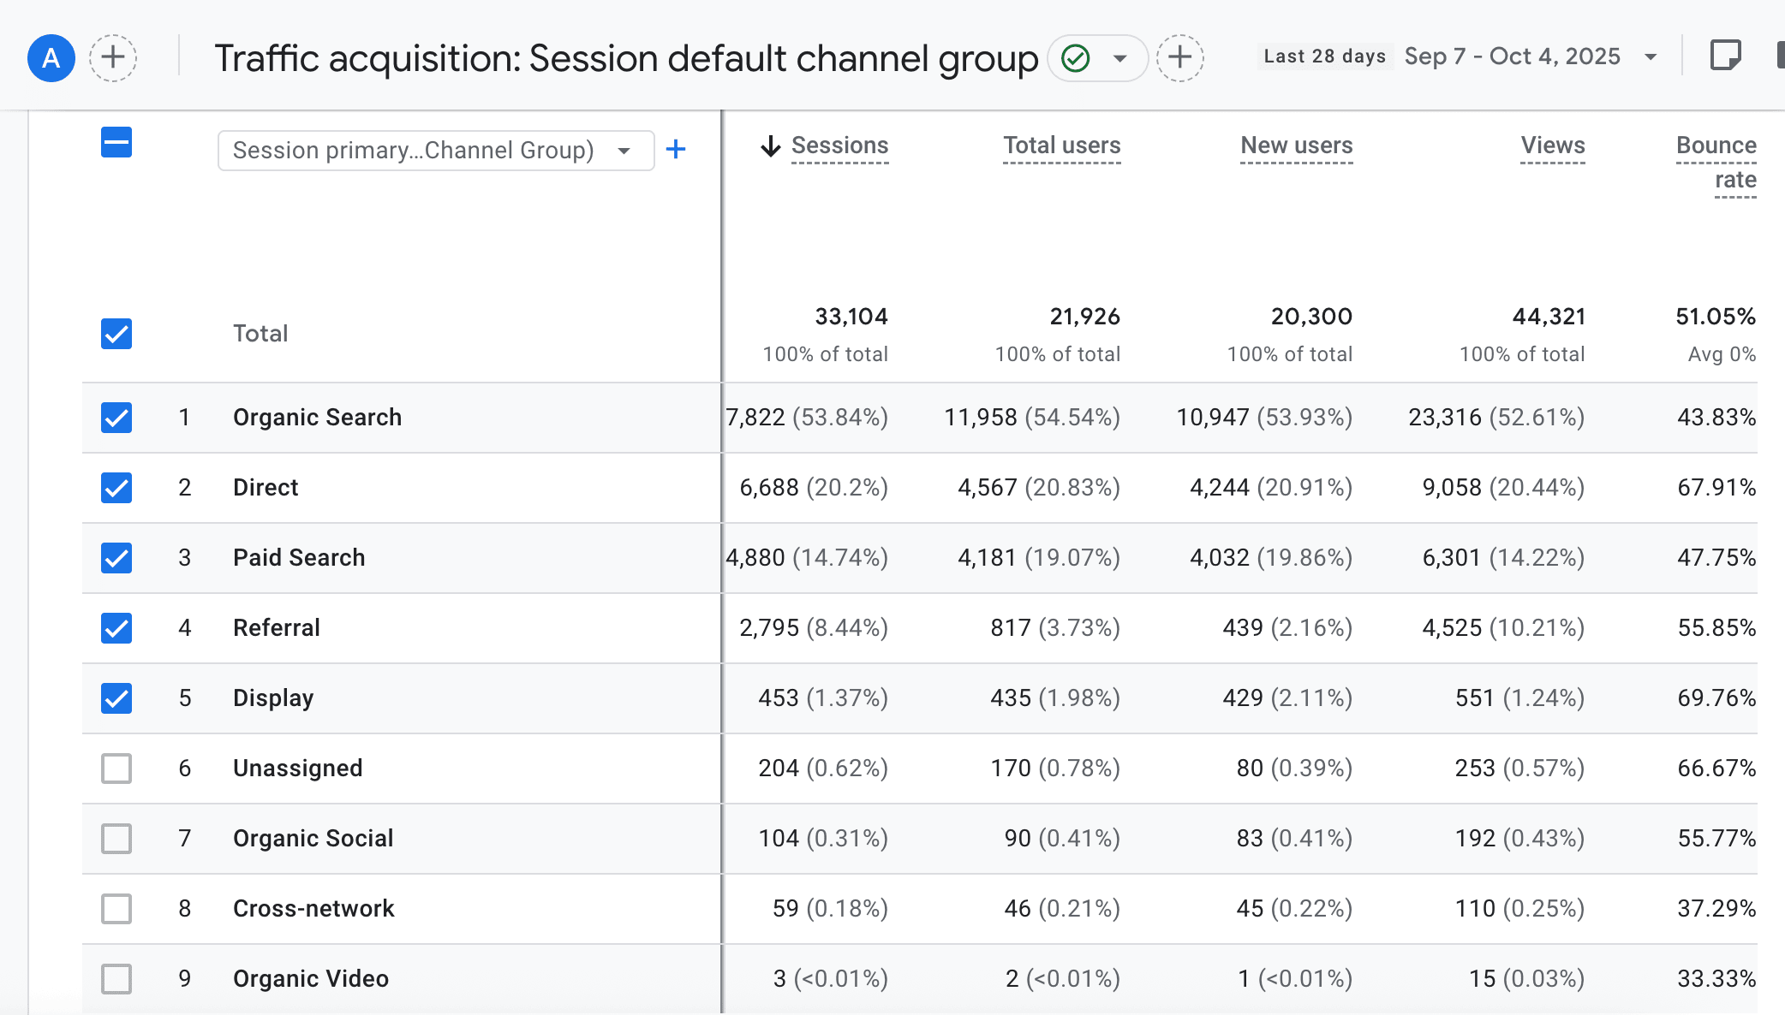Expand the date range dropdown arrow
The width and height of the screenshot is (1785, 1015).
(x=1651, y=57)
